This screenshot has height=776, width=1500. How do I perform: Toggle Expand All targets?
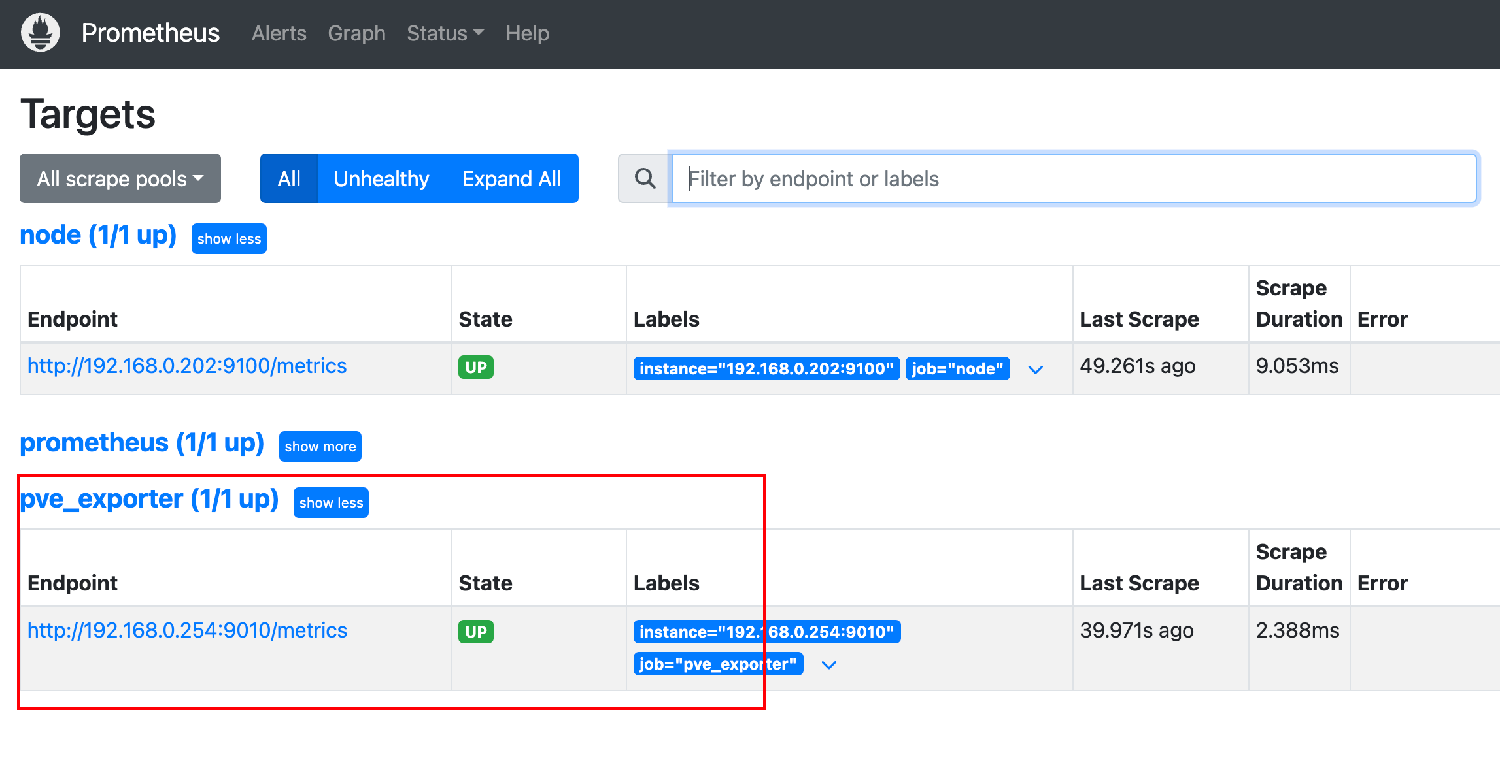[512, 178]
